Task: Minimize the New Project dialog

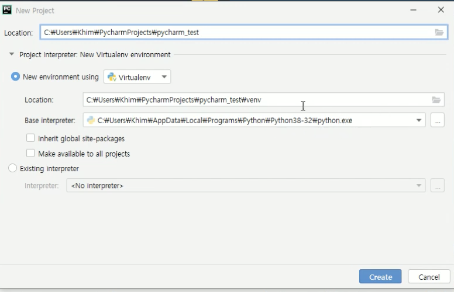Action: (x=413, y=10)
